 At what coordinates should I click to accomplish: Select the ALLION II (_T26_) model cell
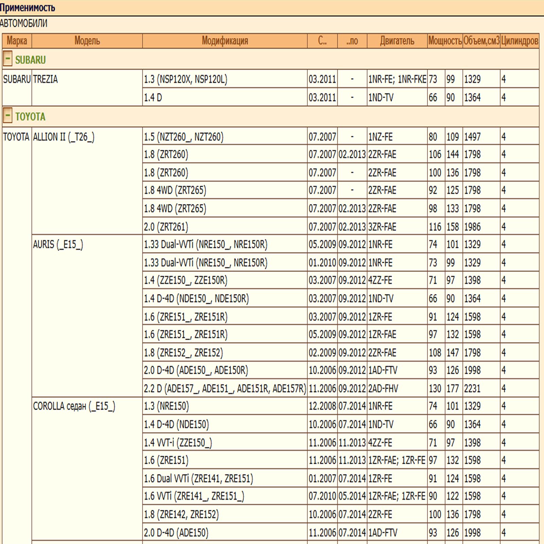point(64,137)
